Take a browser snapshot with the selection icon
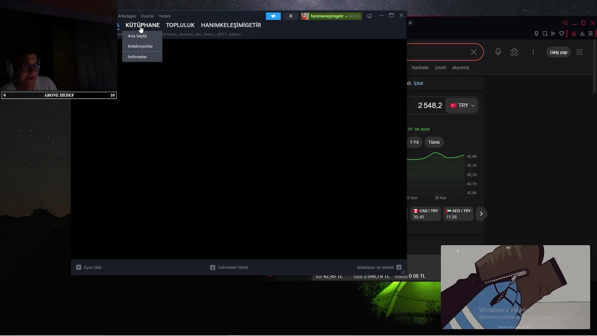 (545, 34)
